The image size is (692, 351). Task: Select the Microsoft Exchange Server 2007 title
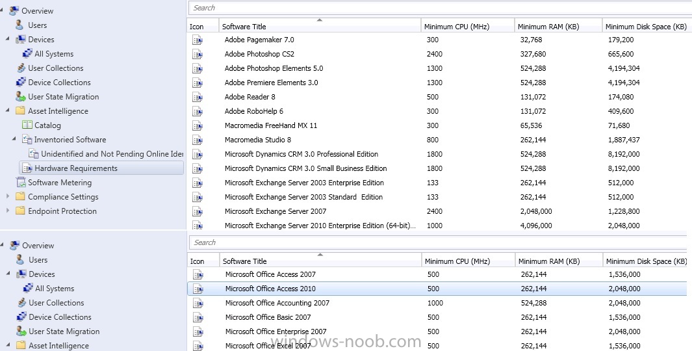coord(276,211)
